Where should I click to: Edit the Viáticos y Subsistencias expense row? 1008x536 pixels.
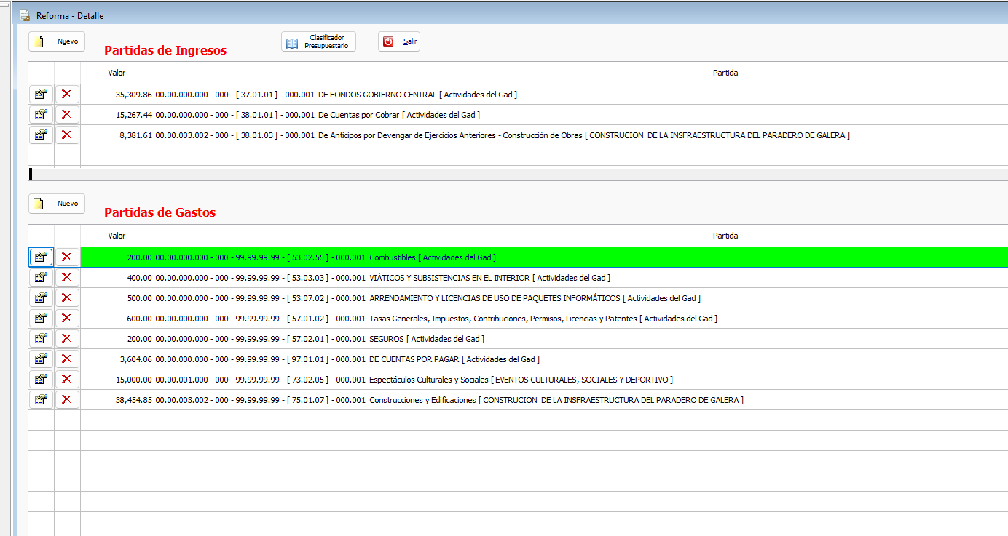click(41, 278)
